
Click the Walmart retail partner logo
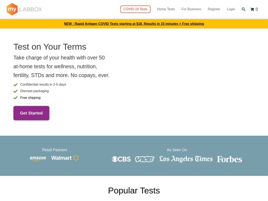click(65, 158)
